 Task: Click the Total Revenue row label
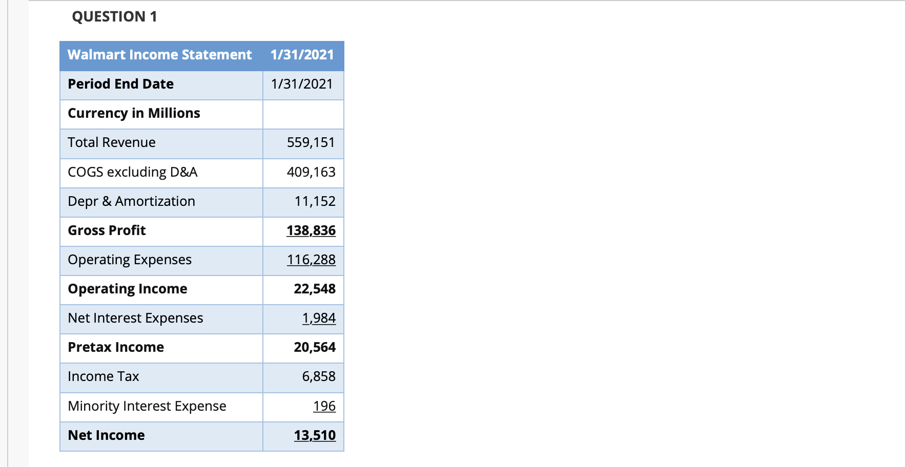112,142
